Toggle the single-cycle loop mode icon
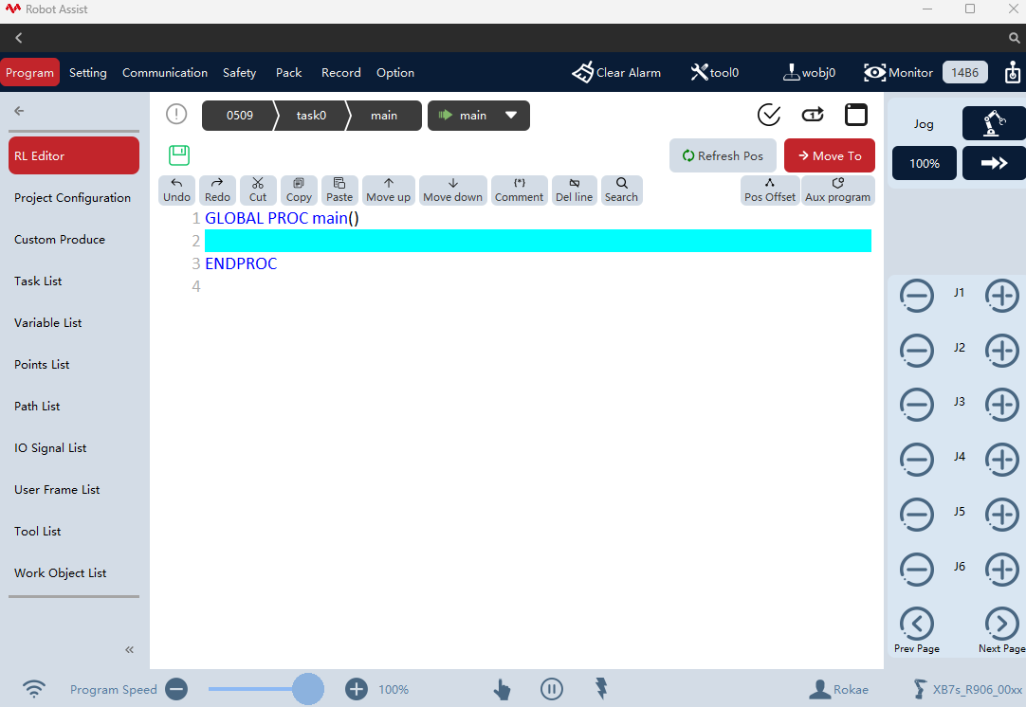This screenshot has width=1026, height=707. coord(813,115)
